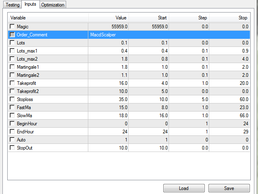The height and width of the screenshot is (194, 258).
Task: Click the Stop column header
Action: point(242,18)
